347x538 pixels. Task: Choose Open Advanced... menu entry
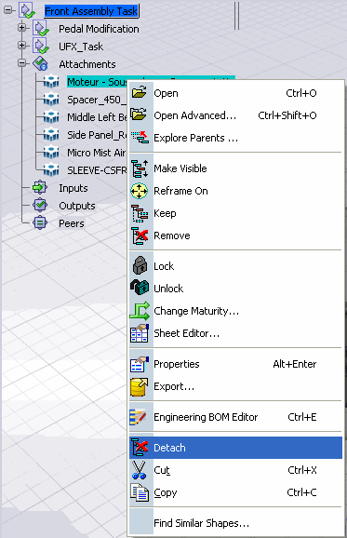pos(236,115)
